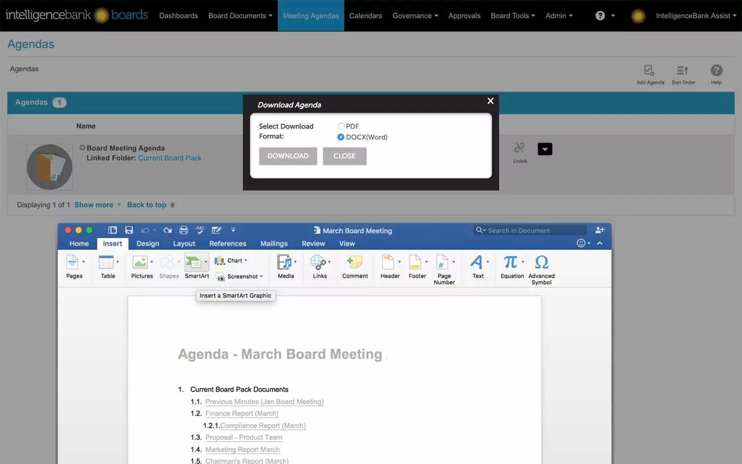Save the Word document from the title bar
Image resolution: width=742 pixels, height=464 pixels.
[x=129, y=230]
